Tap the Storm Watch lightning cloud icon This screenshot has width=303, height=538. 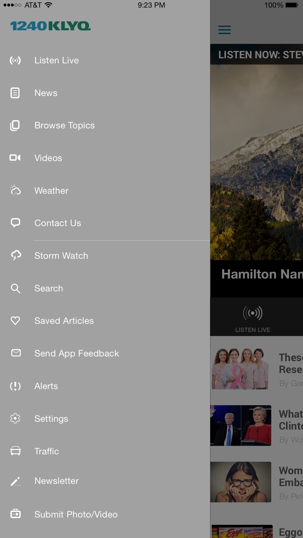click(x=16, y=255)
